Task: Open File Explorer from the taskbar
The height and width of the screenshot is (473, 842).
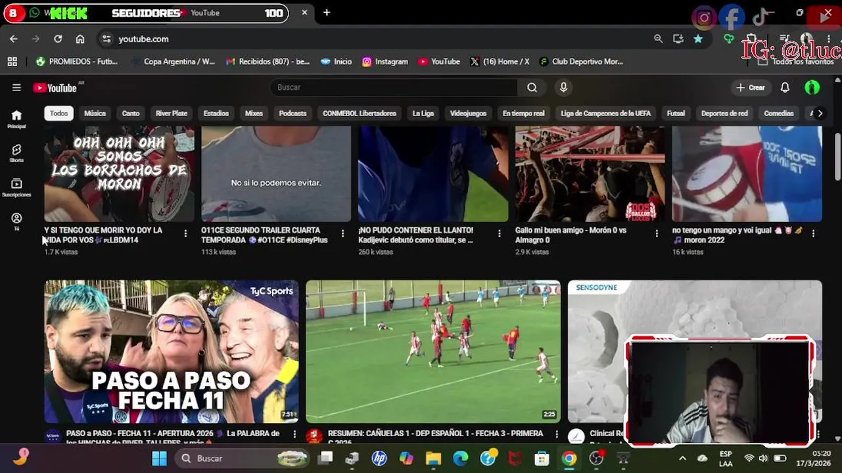Action: [433, 458]
